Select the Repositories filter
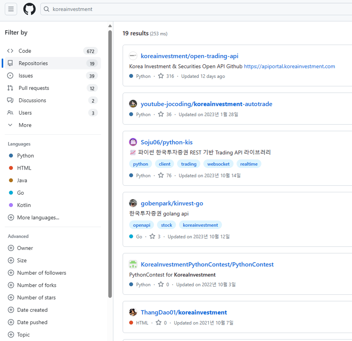Image resolution: width=352 pixels, height=341 pixels. pyautogui.click(x=53, y=63)
